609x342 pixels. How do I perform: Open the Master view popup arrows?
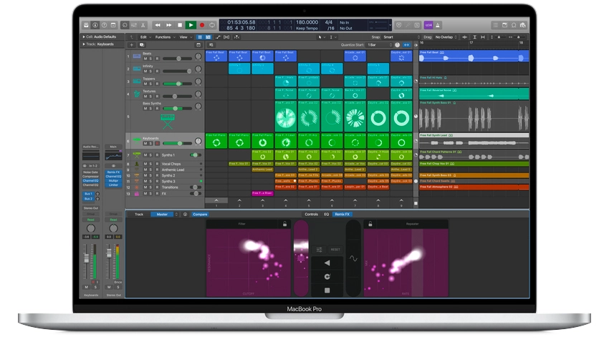[x=176, y=214]
